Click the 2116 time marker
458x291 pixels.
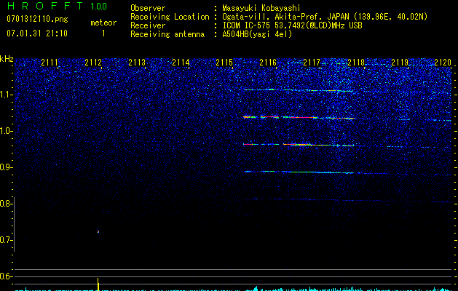[268, 62]
